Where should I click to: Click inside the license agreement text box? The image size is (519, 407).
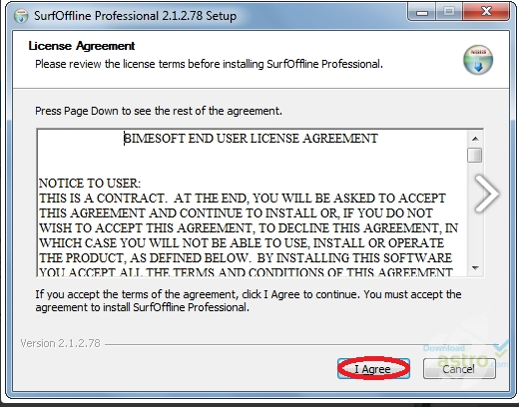click(x=253, y=203)
